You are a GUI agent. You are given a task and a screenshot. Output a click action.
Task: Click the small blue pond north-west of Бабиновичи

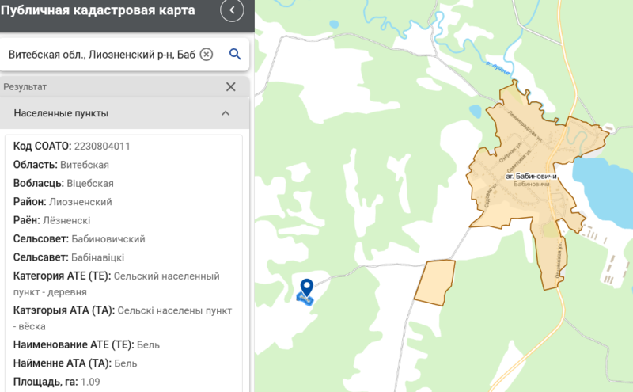click(475, 111)
